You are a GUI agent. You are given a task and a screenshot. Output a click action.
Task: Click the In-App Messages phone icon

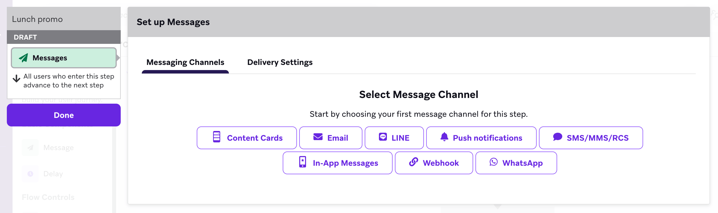coord(303,162)
